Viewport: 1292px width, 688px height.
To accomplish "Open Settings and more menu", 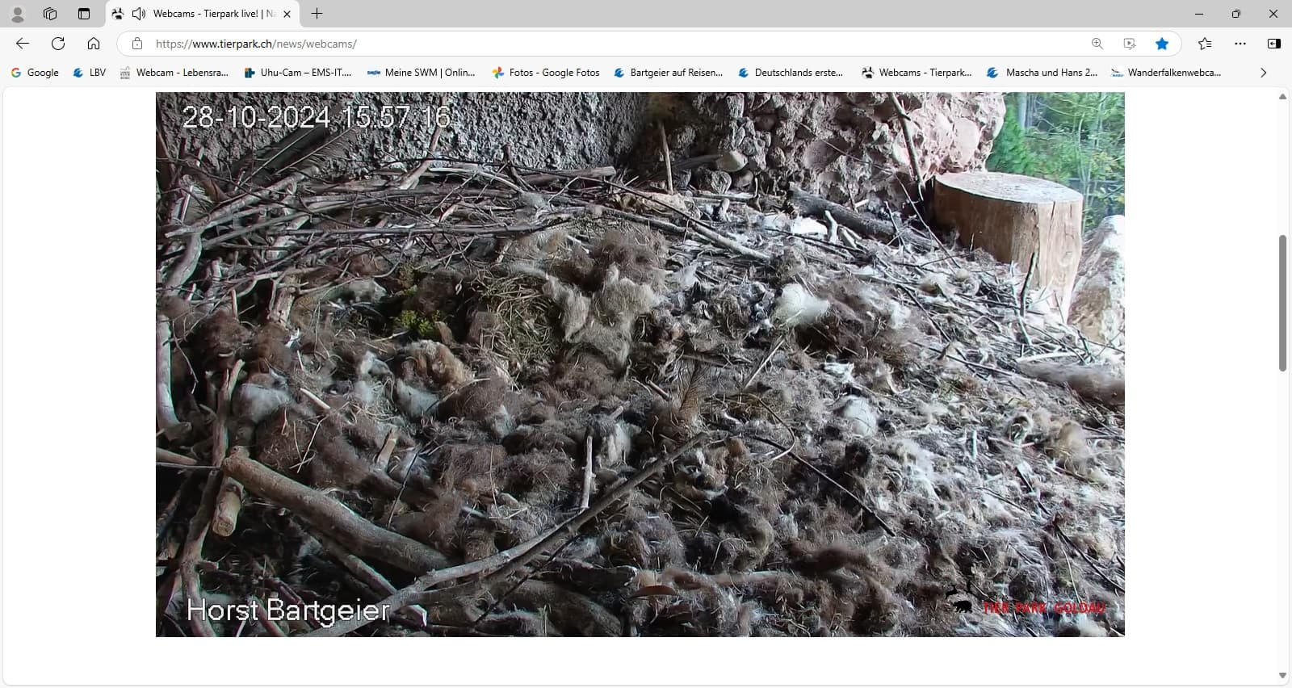I will point(1240,44).
